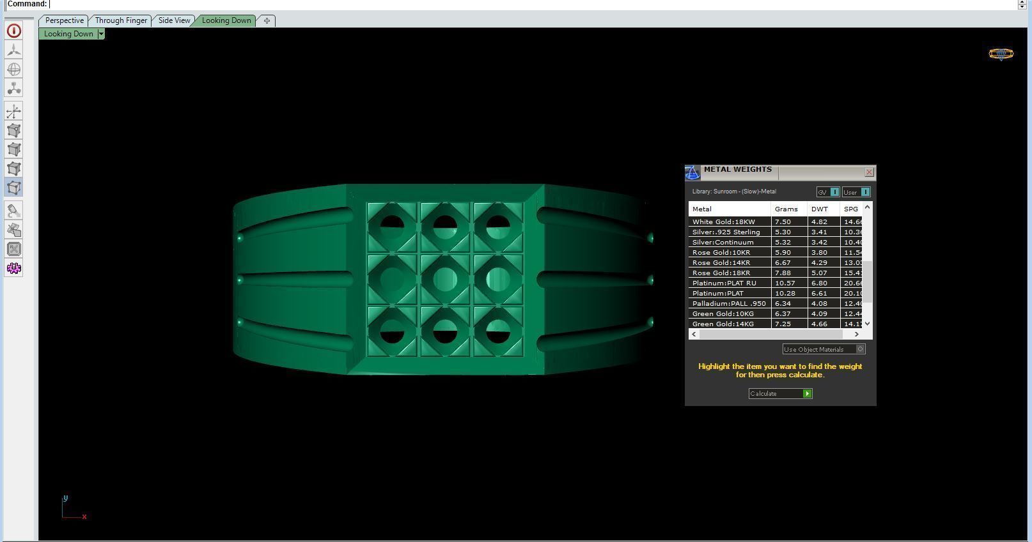Viewport: 1032px width, 542px height.
Task: Select the third cube display mode icon
Action: 13,169
